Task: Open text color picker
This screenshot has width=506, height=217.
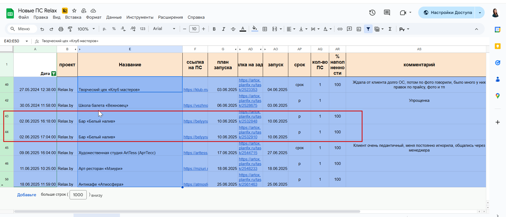Action: tap(243, 29)
